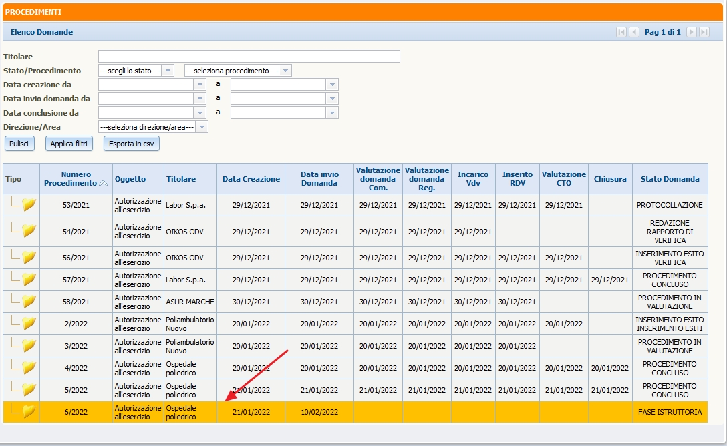Click Autorizzazione all'esercizio in row 6/2022
This screenshot has width=727, height=446.
tap(138, 412)
